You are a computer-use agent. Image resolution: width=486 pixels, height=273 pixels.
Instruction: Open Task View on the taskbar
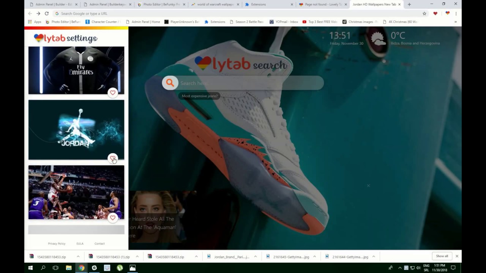click(x=55, y=268)
